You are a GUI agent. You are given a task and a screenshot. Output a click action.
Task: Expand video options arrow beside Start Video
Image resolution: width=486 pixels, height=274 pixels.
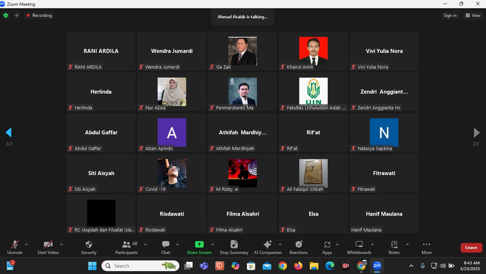click(61, 244)
